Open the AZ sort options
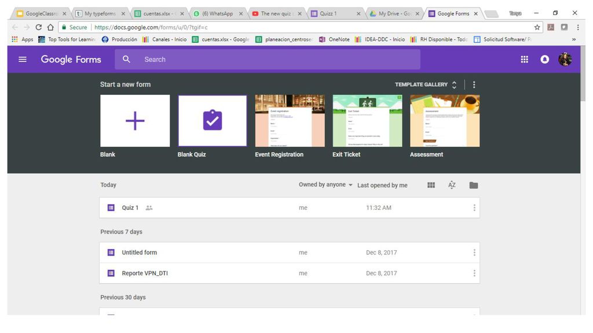The image size is (593, 333). pyautogui.click(x=452, y=185)
